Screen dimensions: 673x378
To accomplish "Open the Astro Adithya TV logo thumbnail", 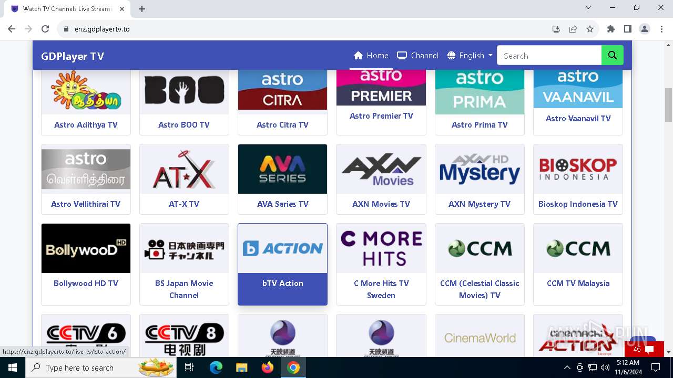I will tap(86, 92).
